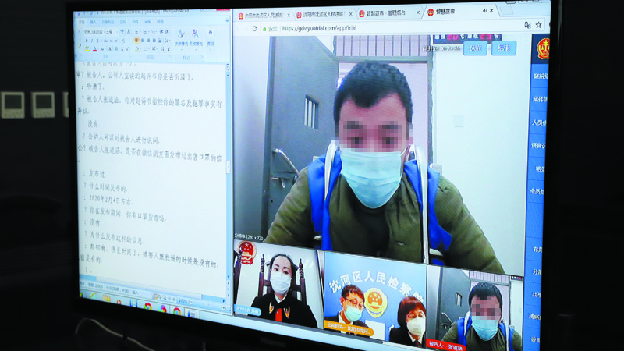Click the 结束 button

pyautogui.click(x=504, y=48)
